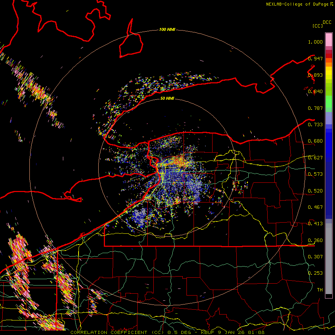
Task: Pick the large gray swatch on color bar
Action: point(329,259)
